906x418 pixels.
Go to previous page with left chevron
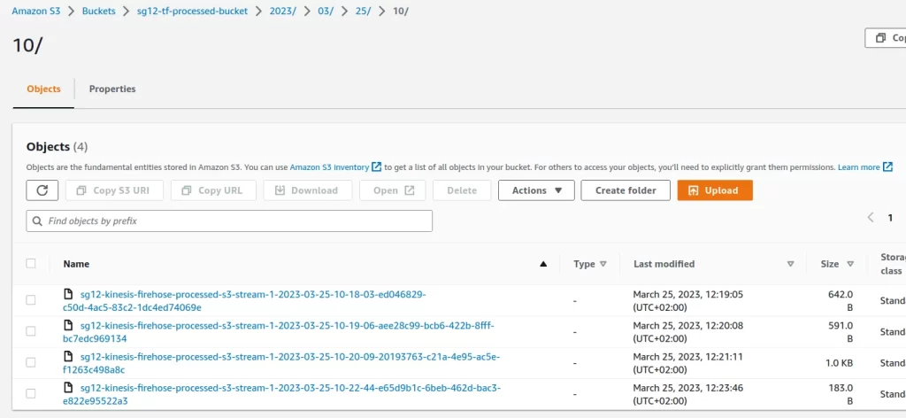coord(871,217)
